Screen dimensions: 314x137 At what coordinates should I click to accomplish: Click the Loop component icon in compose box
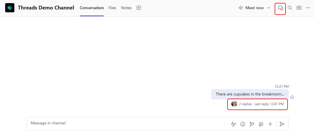tap(261, 124)
